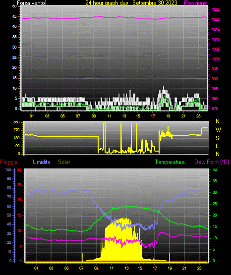Select the Umidita legend label
This screenshot has height=275, width=231.
point(42,162)
